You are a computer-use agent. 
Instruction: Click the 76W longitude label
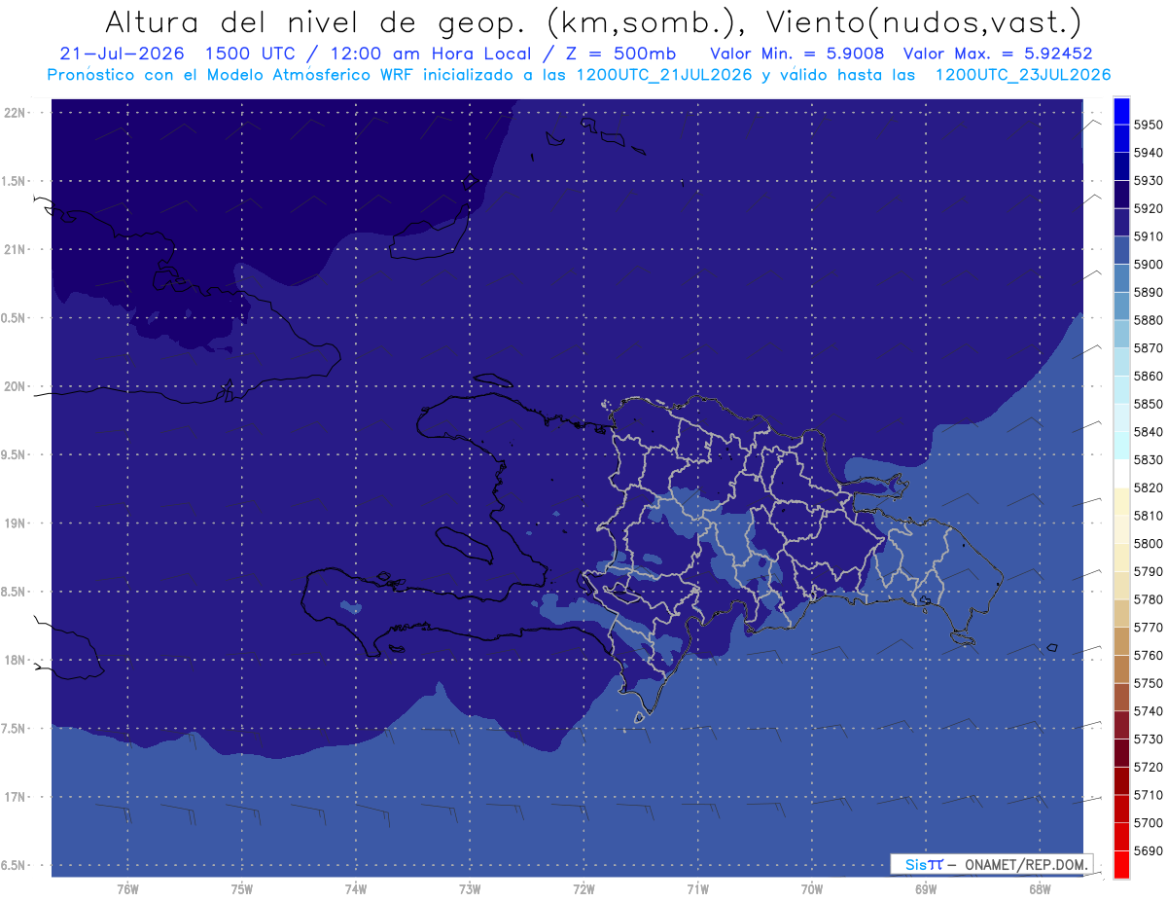tap(127, 888)
